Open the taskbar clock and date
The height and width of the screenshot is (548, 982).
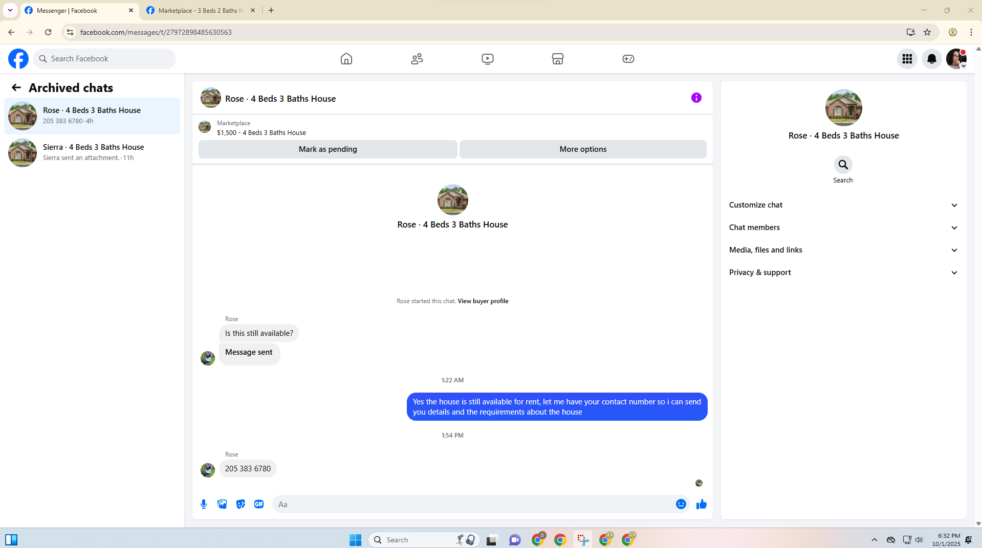pyautogui.click(x=946, y=540)
